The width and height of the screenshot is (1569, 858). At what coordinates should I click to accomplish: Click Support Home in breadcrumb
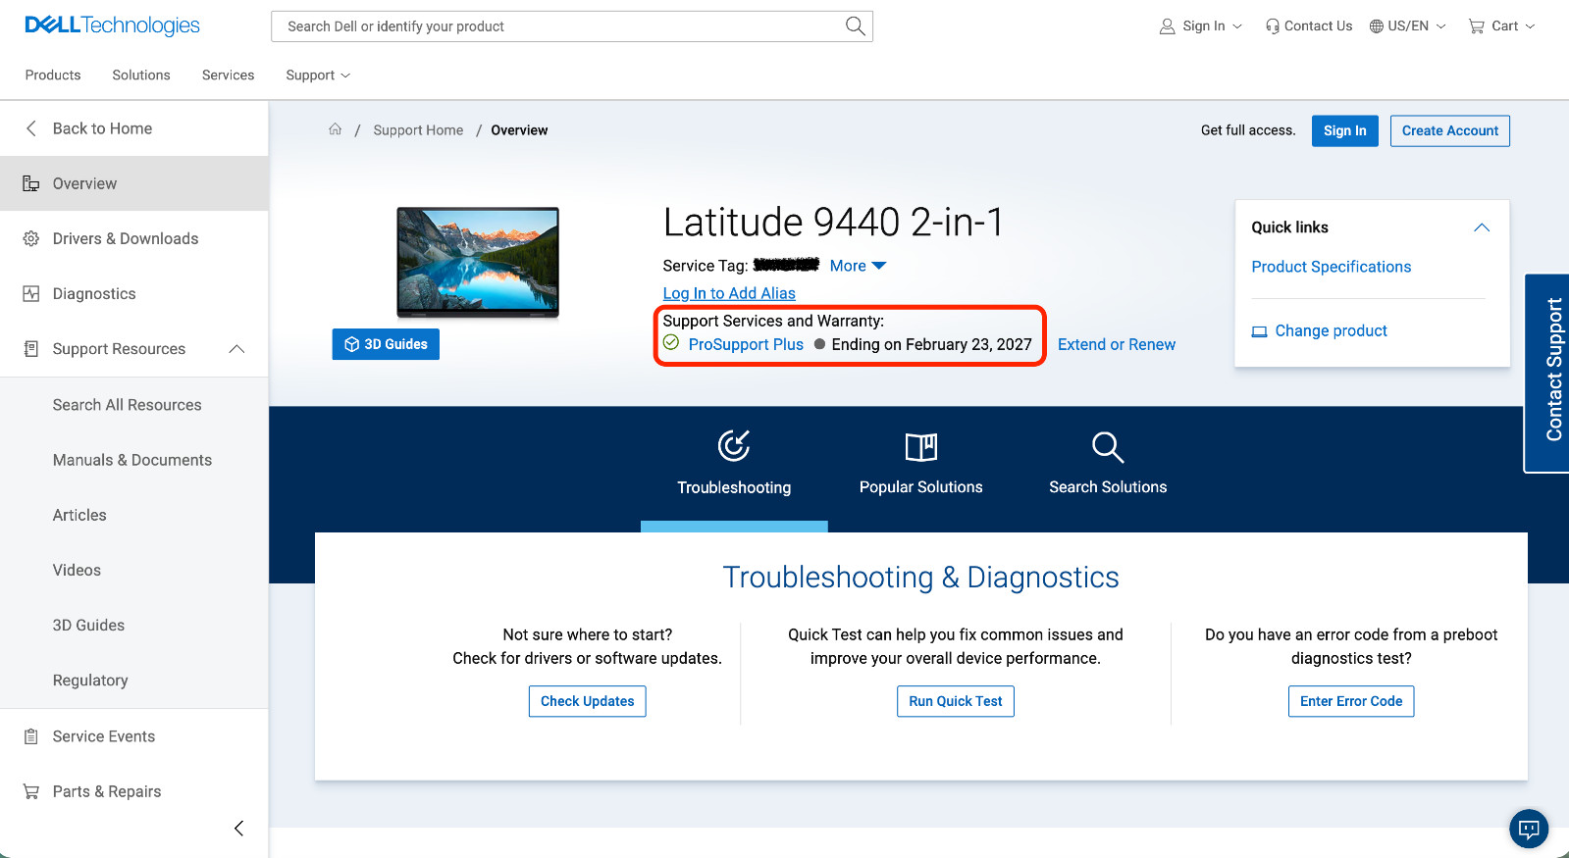(418, 129)
